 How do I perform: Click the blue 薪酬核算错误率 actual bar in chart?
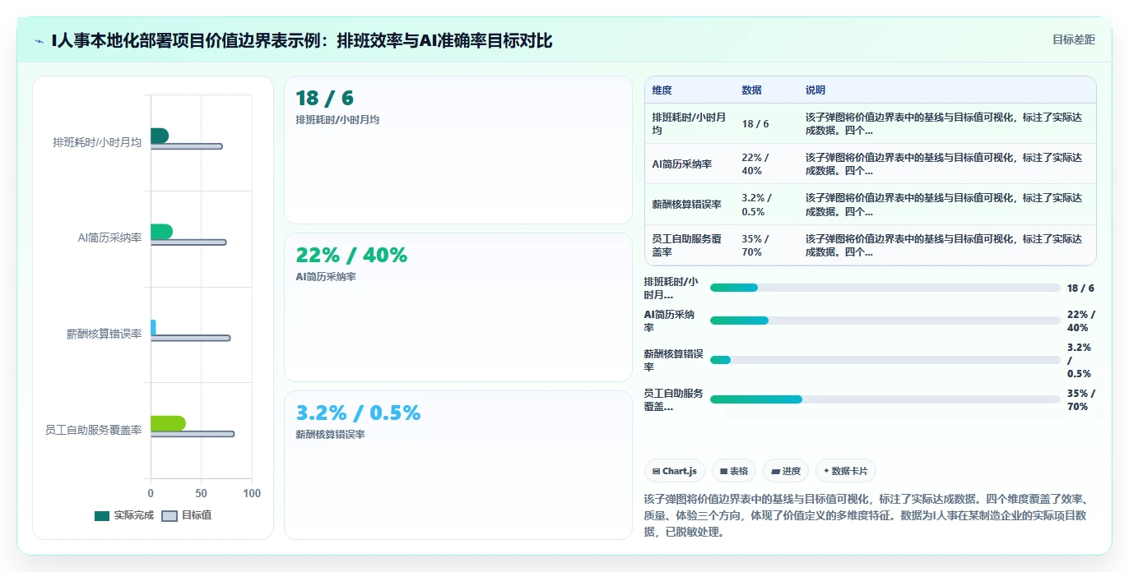coord(152,327)
